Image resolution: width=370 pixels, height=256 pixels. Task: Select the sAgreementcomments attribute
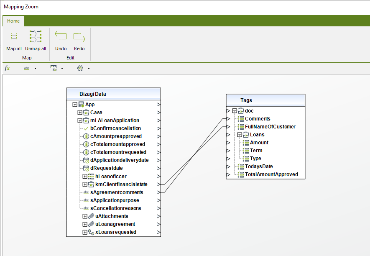pyautogui.click(x=117, y=192)
